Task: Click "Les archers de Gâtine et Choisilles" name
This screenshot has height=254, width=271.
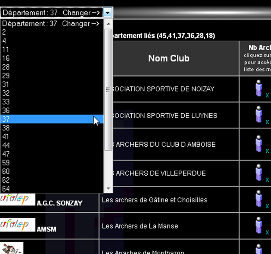Action: tap(154, 200)
